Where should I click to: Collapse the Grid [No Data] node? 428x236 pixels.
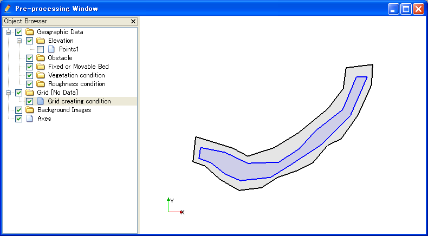(x=9, y=93)
